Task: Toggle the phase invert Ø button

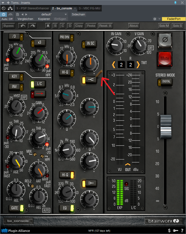Action: 165,40
